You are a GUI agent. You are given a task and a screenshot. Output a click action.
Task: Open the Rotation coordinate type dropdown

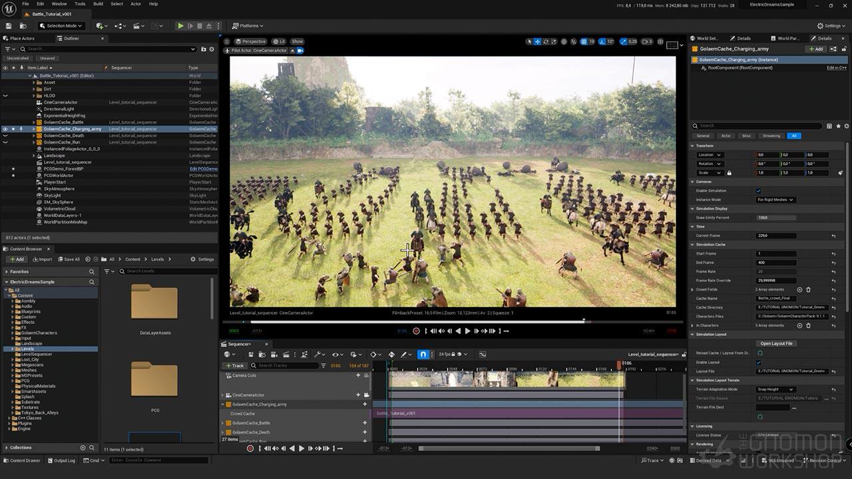tap(710, 164)
